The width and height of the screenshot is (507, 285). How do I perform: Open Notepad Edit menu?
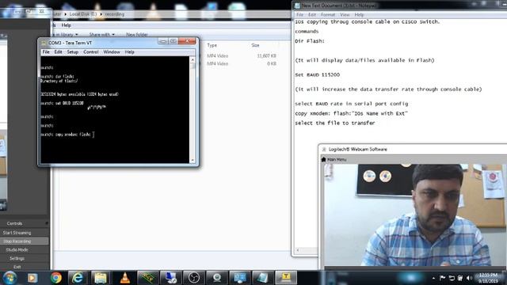pos(312,15)
